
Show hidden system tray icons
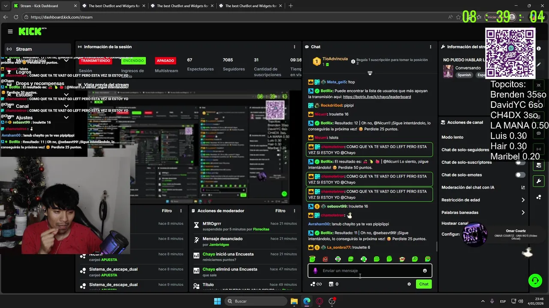[x=483, y=301]
